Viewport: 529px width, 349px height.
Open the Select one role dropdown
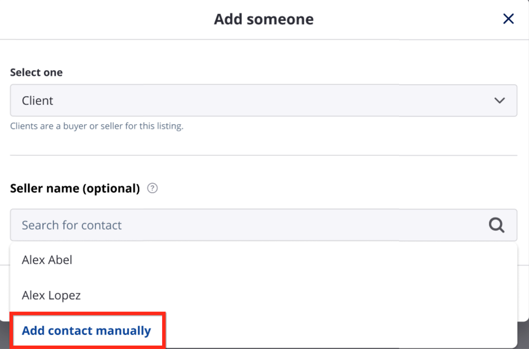(x=263, y=101)
